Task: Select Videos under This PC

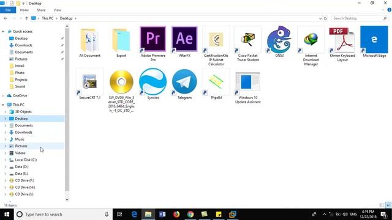Action: point(20,153)
